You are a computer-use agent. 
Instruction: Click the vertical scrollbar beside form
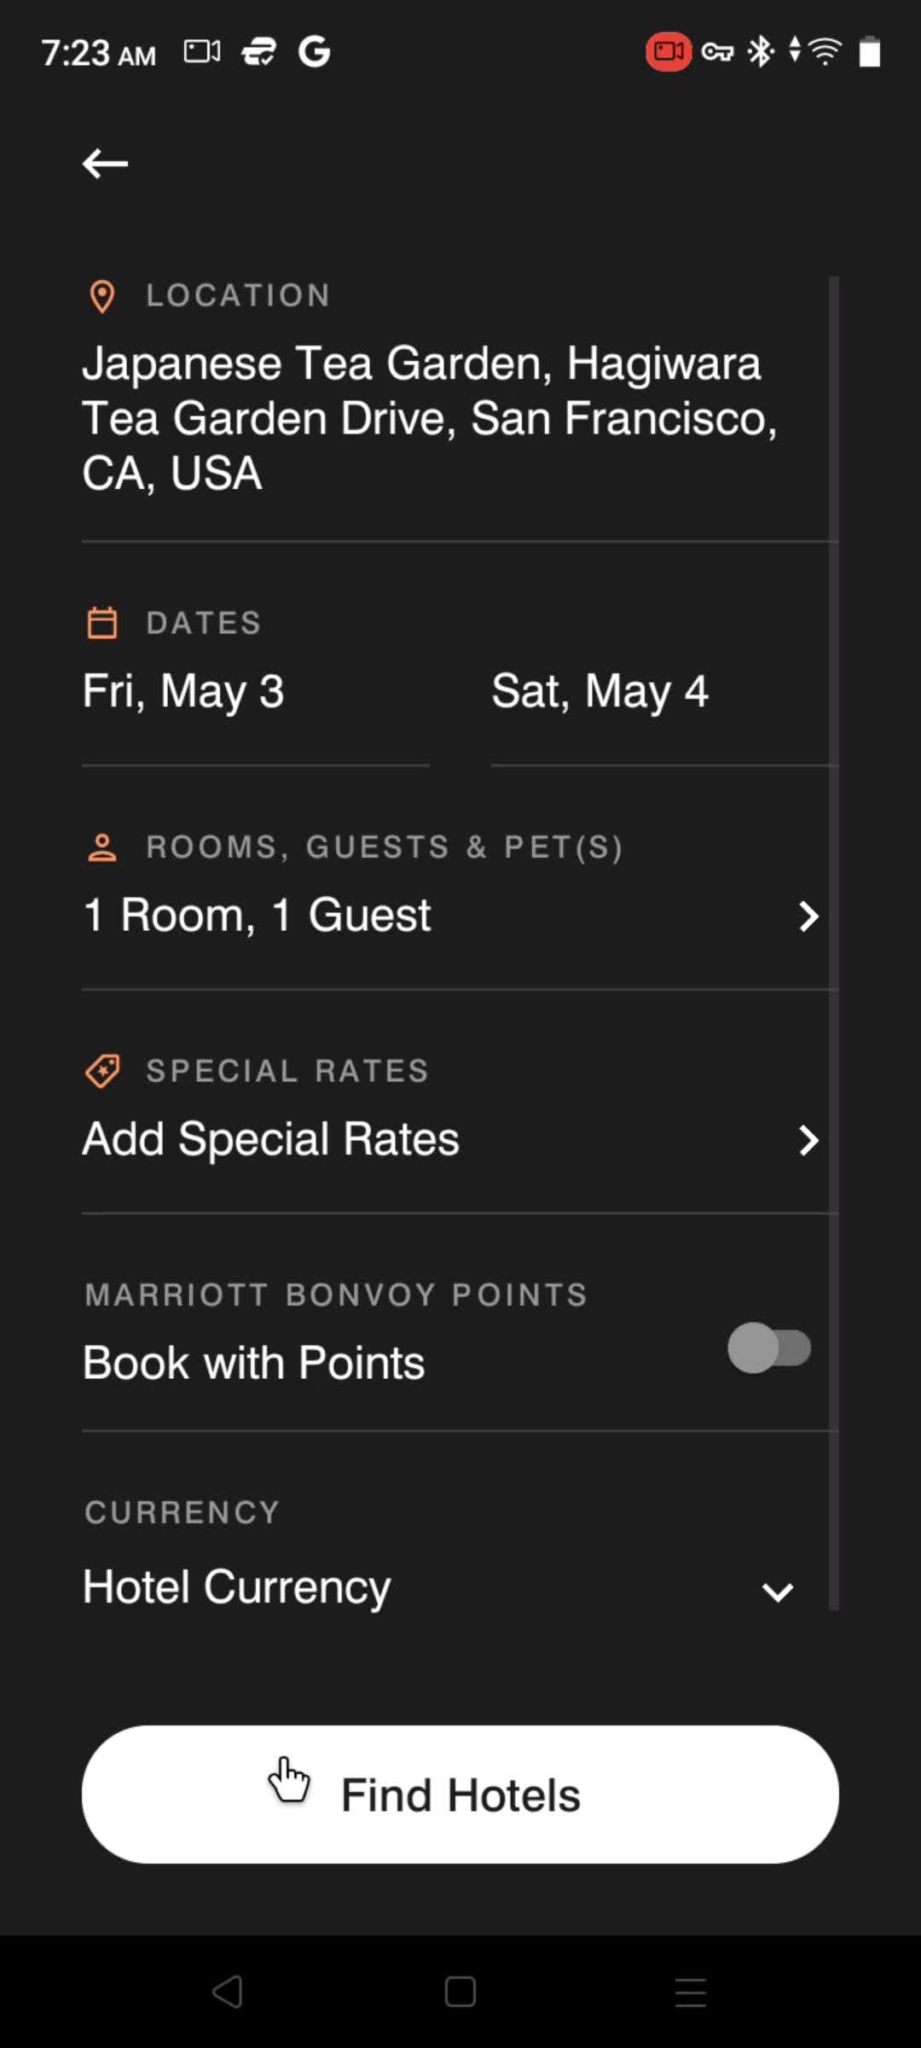coord(834,943)
